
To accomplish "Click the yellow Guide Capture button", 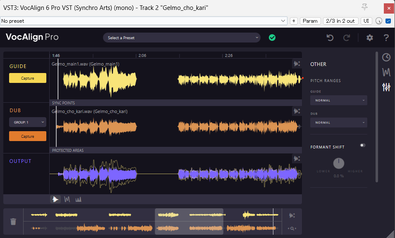I will click(28, 78).
